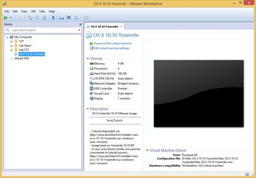This screenshot has width=256, height=178.
Task: Open the View menu
Action: [24, 12]
